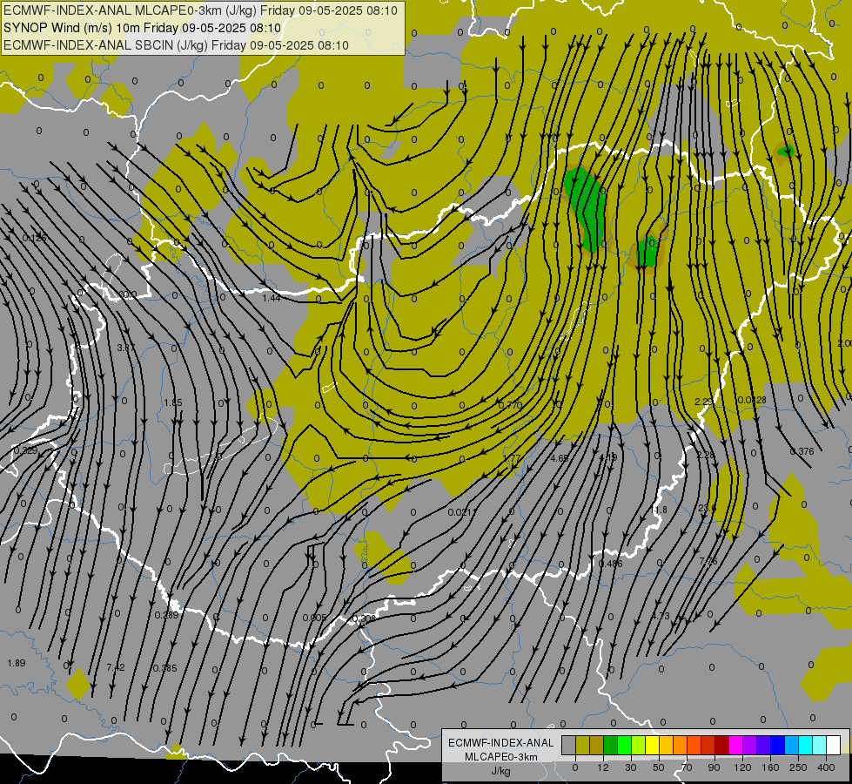Screen dimensions: 852x784
Task: Click the legend tick value 70
Action: 687,767
